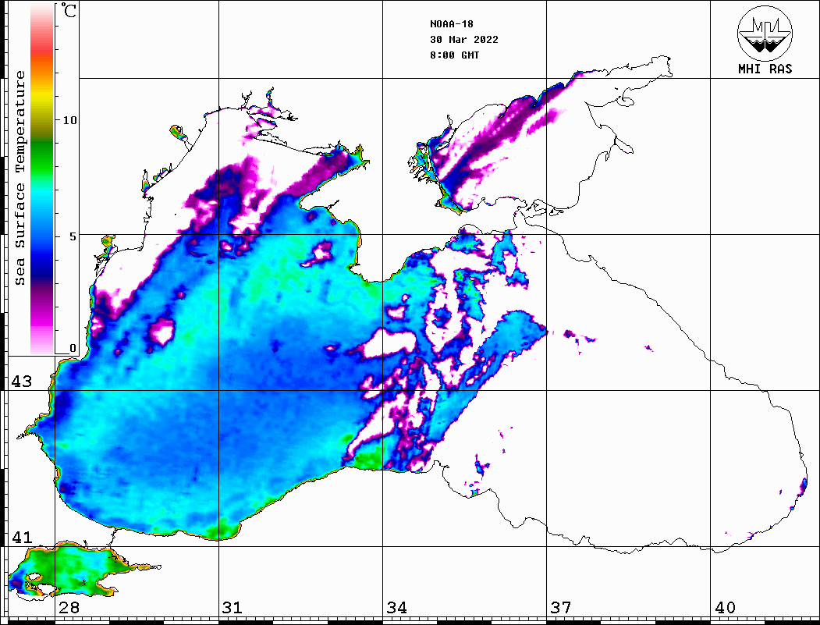The width and height of the screenshot is (820, 625).
Task: Click the sea surface temperature color bar
Action: click(42, 179)
